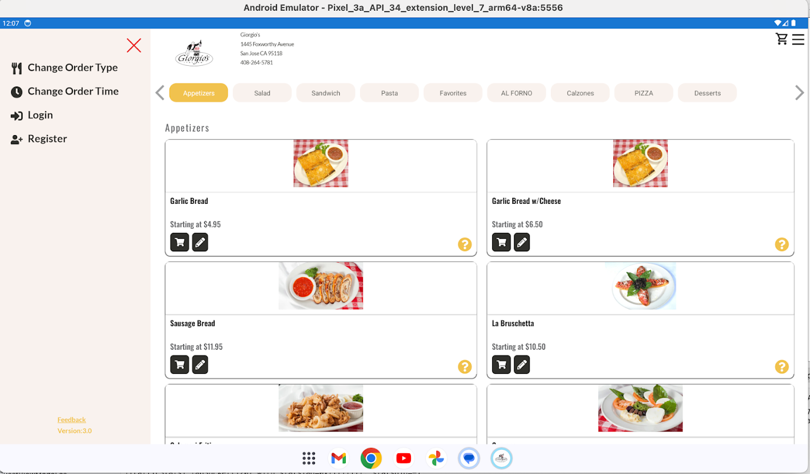The image size is (810, 474).
Task: Close the side menu with red X
Action: tap(134, 46)
